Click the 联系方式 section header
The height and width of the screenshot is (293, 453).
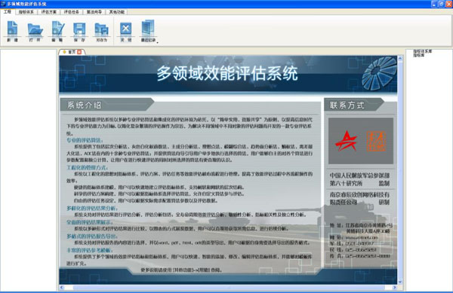[x=347, y=105]
